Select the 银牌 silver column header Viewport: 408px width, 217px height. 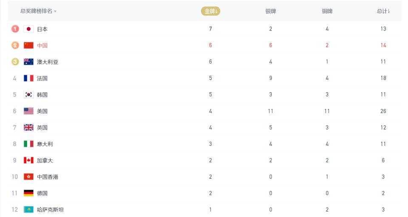(271, 11)
